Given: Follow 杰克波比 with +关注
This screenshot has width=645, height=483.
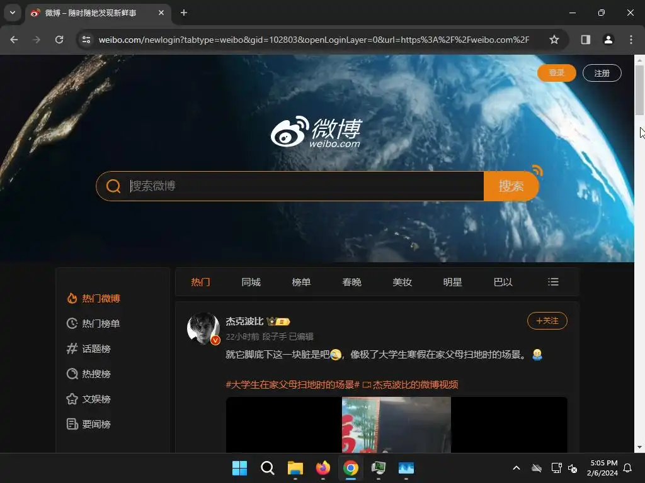Looking at the screenshot, I should click(547, 321).
